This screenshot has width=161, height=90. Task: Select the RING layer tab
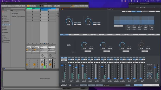(155, 35)
